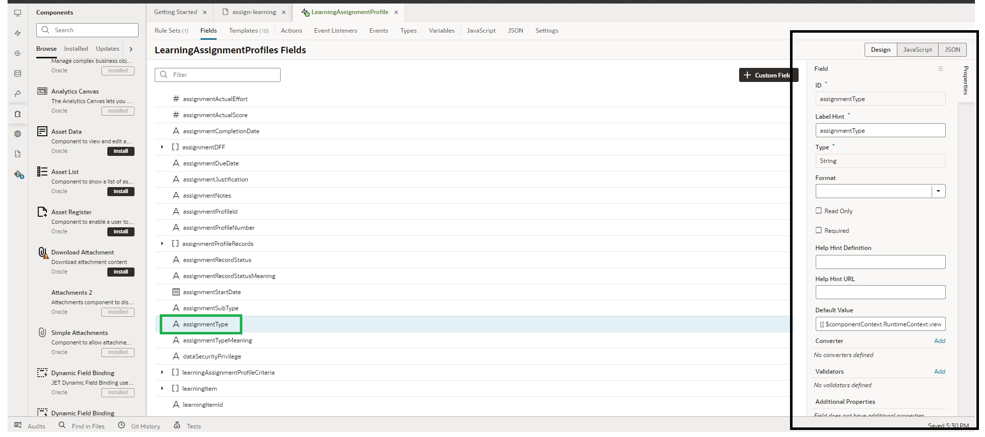Click the Asset Register component icon
This screenshot has height=437, width=985.
pyautogui.click(x=42, y=212)
